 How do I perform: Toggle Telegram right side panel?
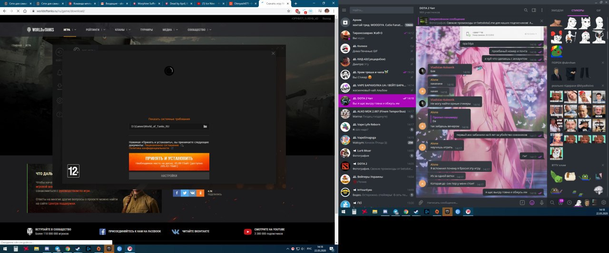pos(534,10)
